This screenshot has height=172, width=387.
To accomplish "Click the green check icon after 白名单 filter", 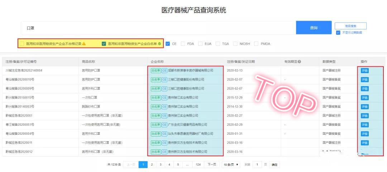I will coord(159,44).
